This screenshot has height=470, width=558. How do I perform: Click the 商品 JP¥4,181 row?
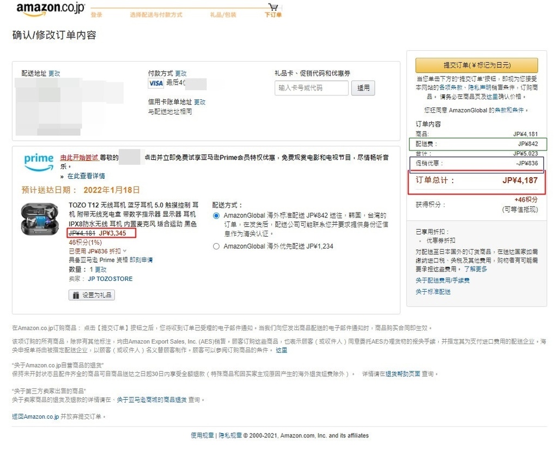pos(476,134)
